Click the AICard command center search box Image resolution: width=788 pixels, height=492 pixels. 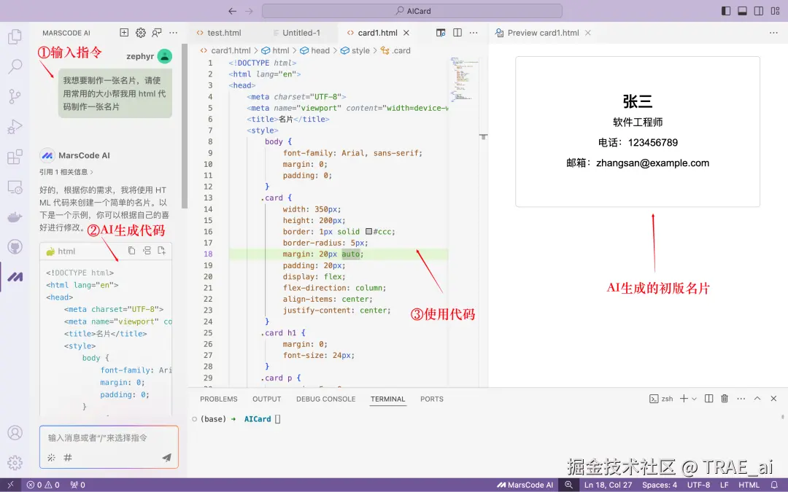pos(412,11)
